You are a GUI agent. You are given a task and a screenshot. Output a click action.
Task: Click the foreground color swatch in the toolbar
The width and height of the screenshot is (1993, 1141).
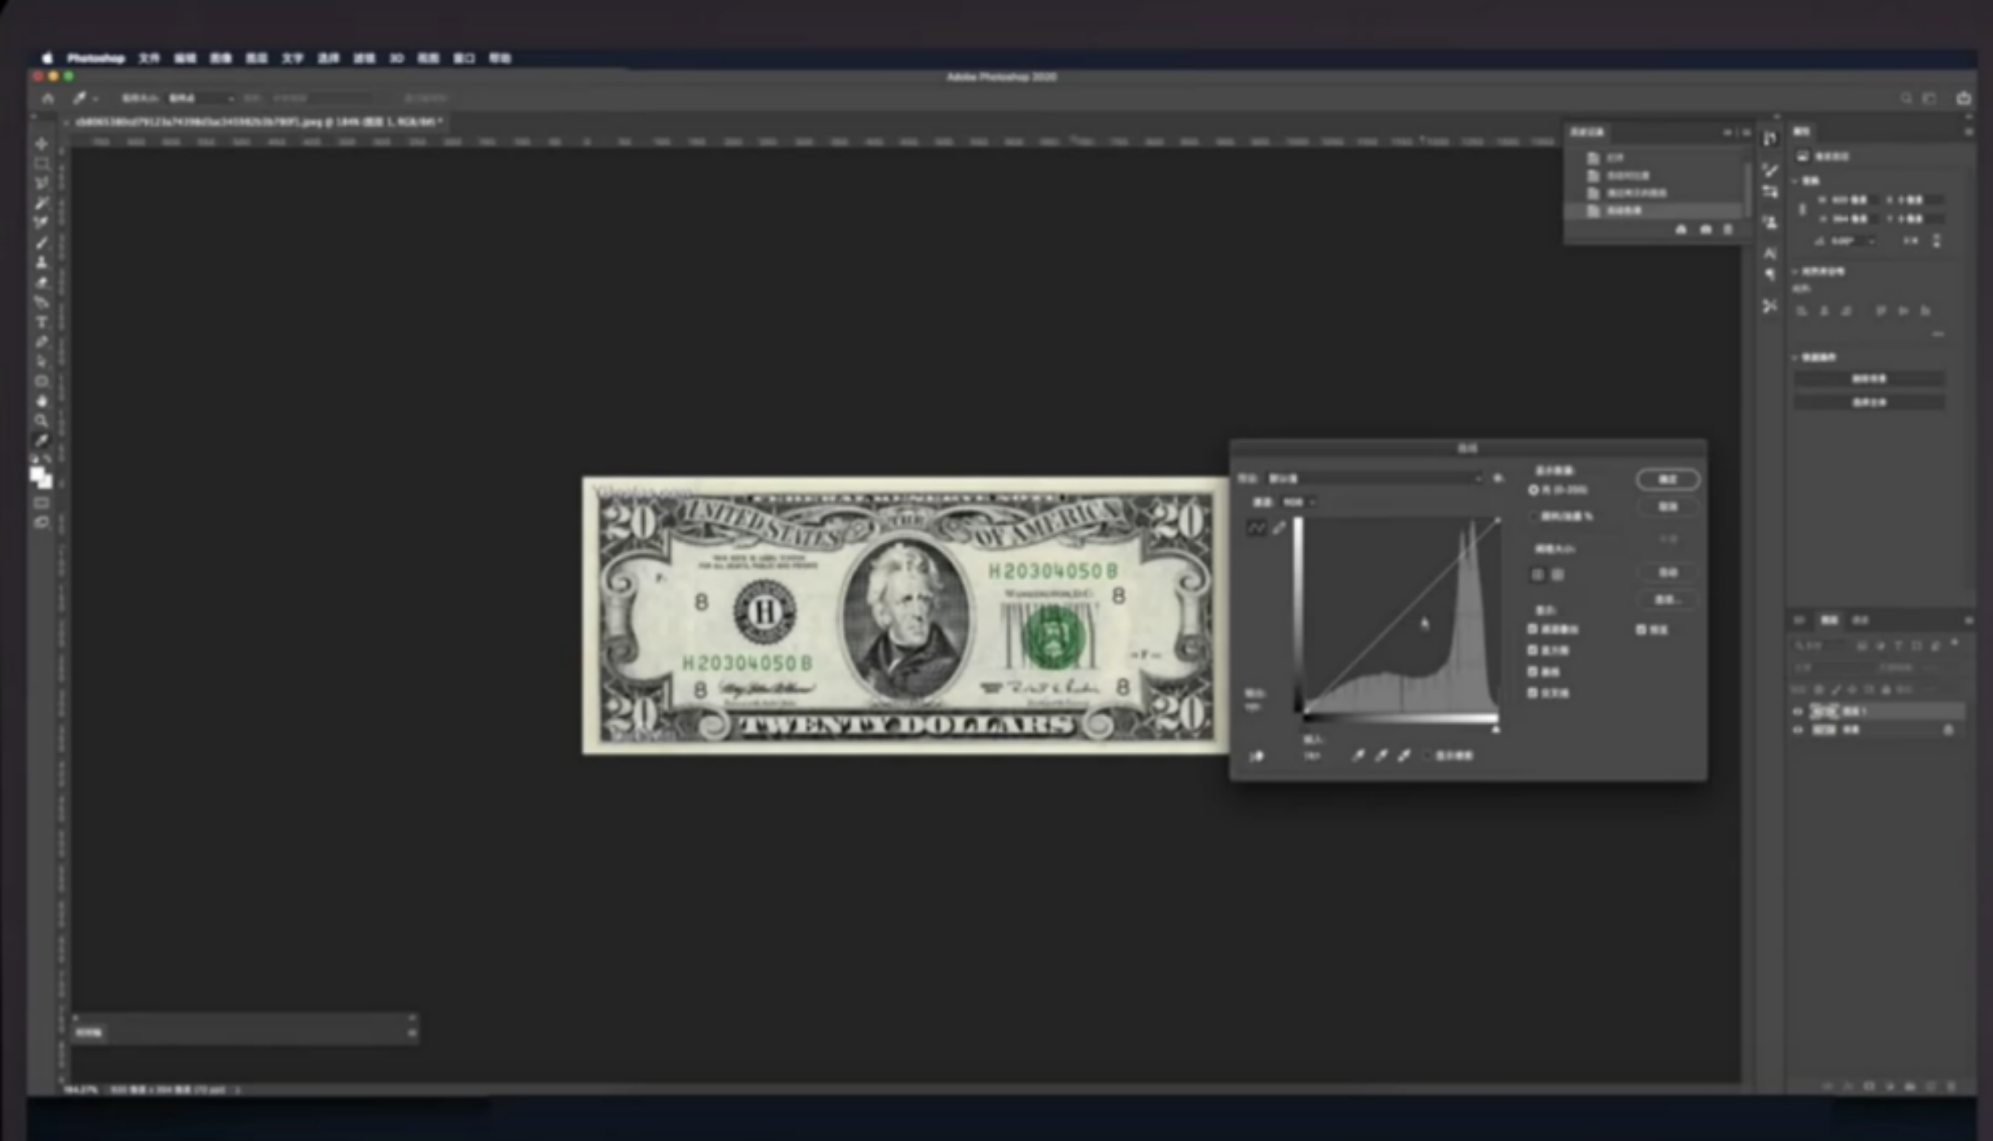point(36,474)
